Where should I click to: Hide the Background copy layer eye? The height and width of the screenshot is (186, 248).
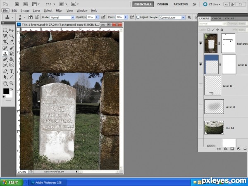point(200,43)
